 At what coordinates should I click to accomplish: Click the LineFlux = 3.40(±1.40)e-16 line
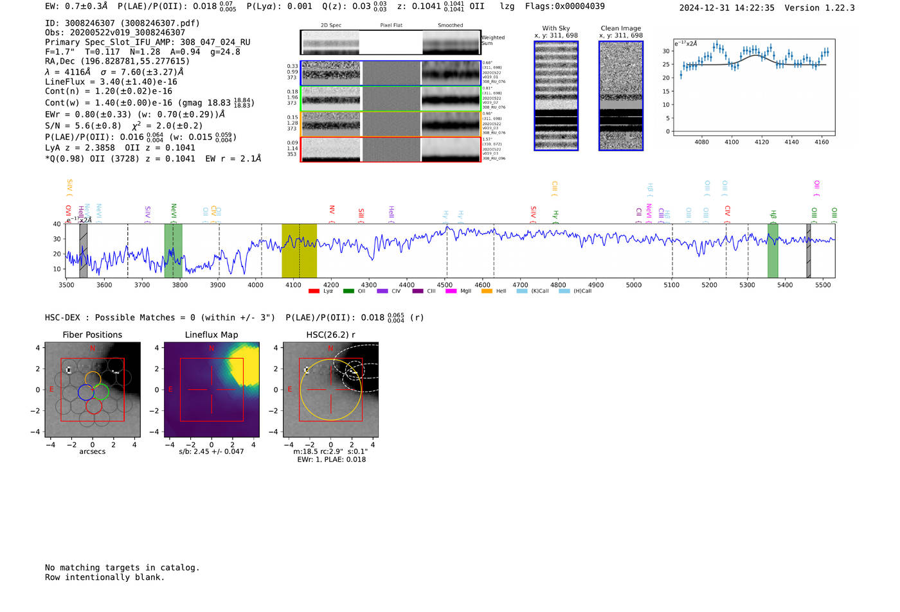pos(111,82)
